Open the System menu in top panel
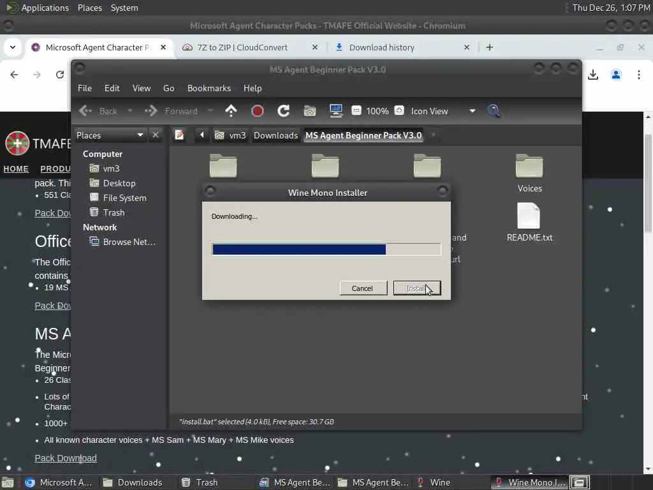The width and height of the screenshot is (653, 490). click(124, 8)
